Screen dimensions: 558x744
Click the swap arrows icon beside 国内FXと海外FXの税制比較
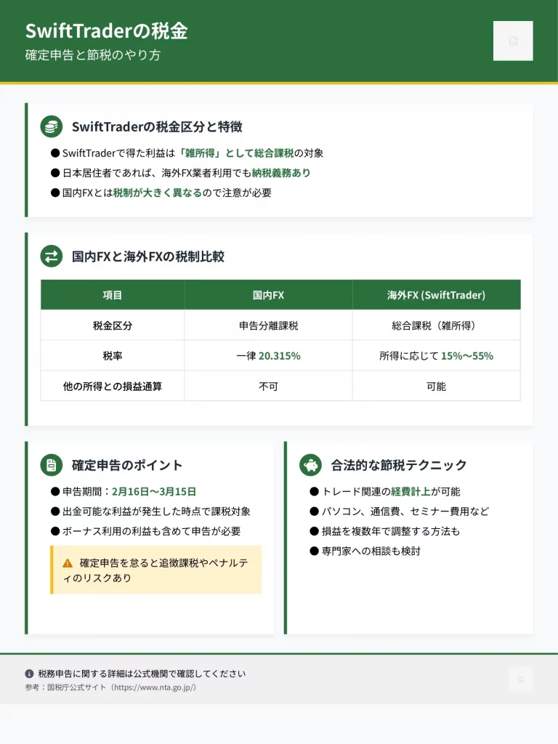coord(52,256)
